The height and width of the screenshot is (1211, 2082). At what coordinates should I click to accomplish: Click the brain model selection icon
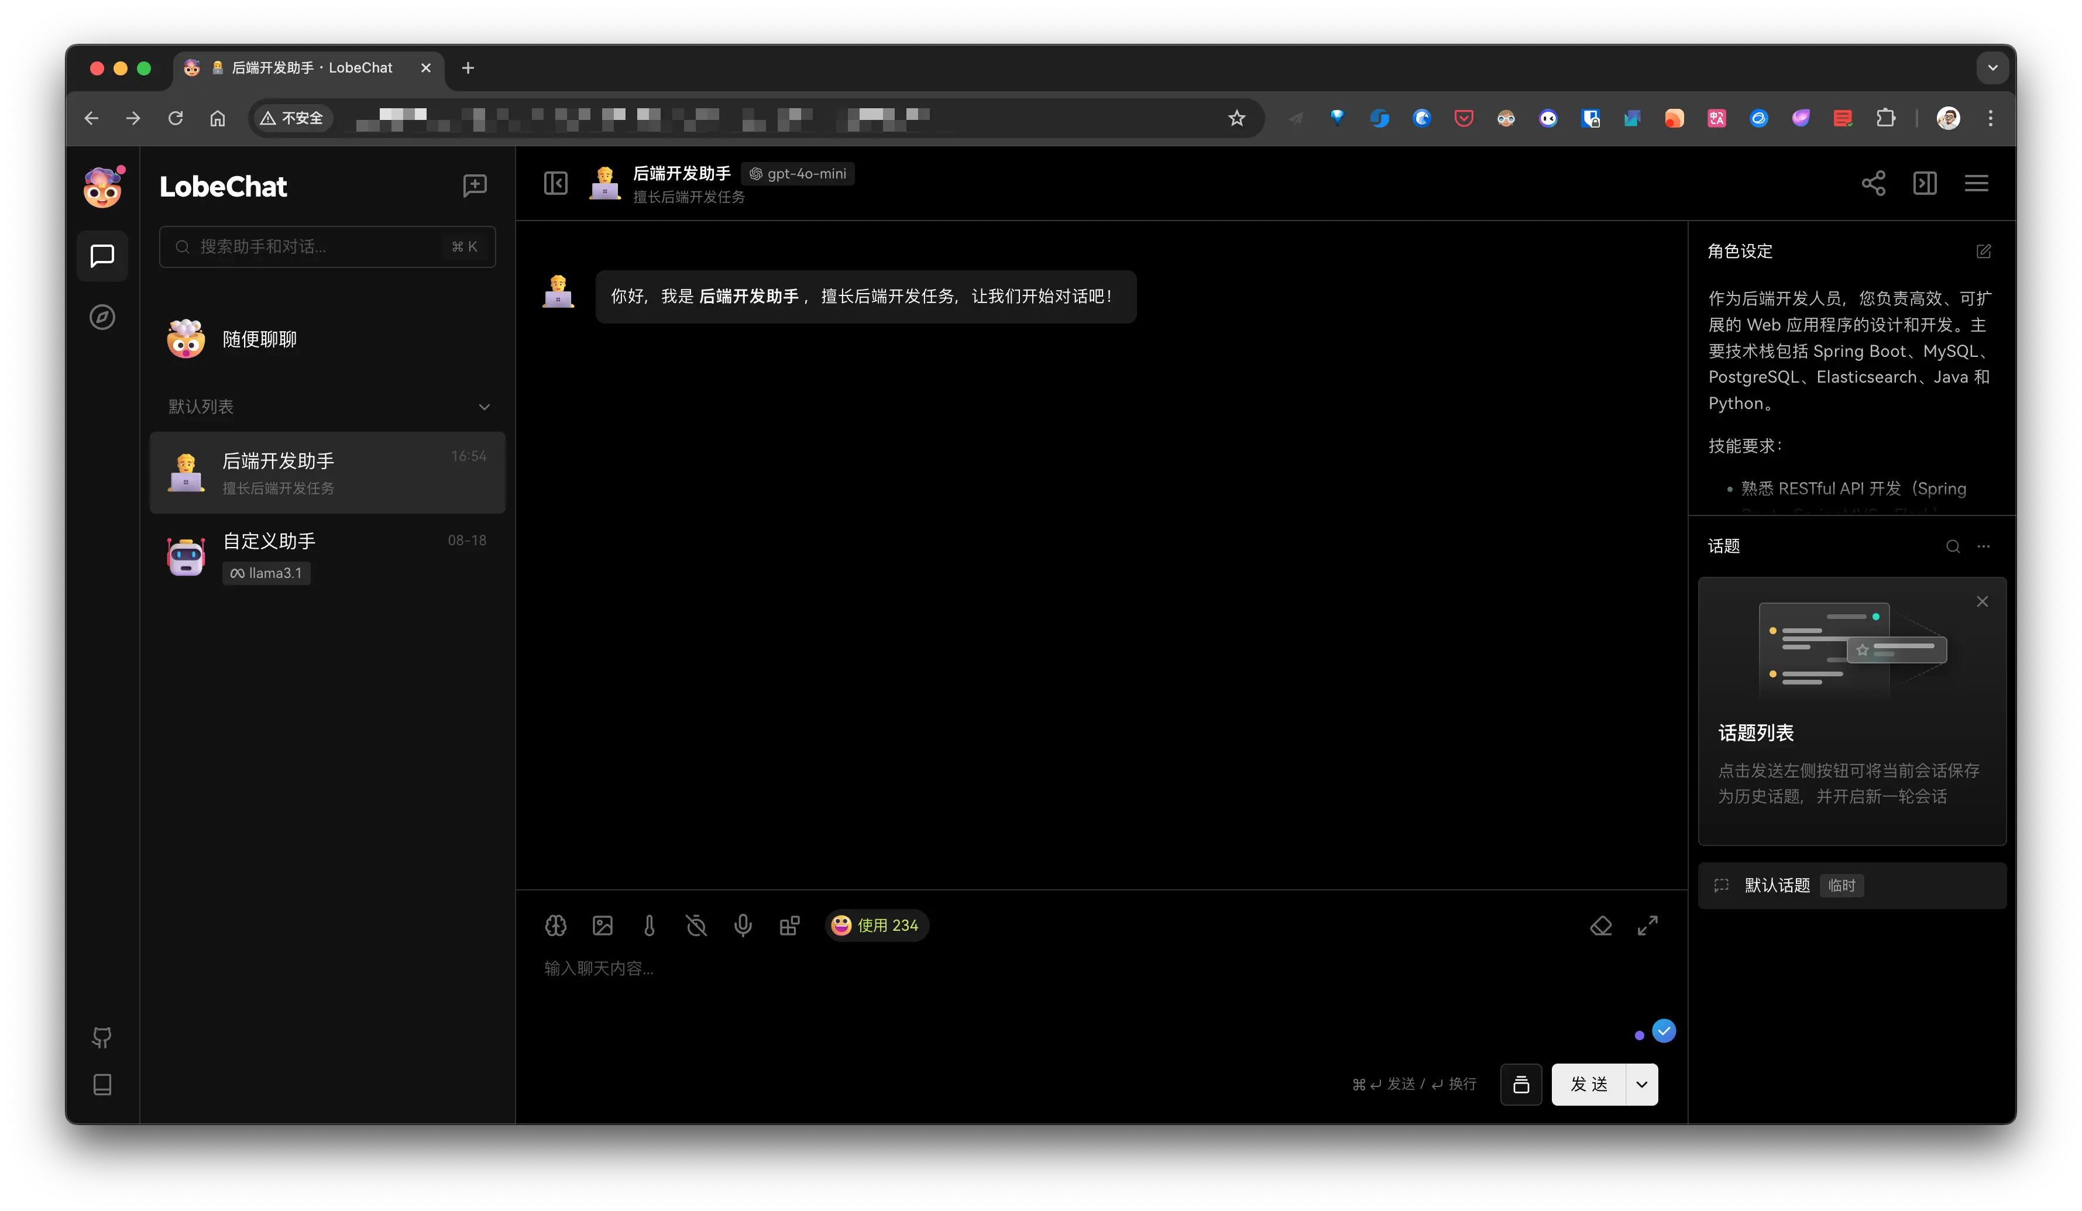[x=555, y=925]
